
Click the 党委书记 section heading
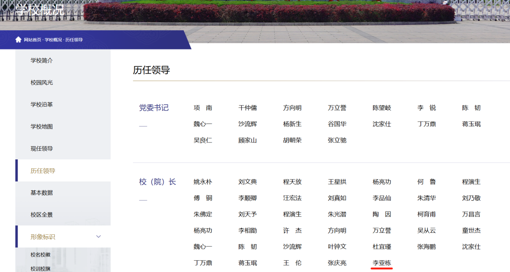coord(153,108)
